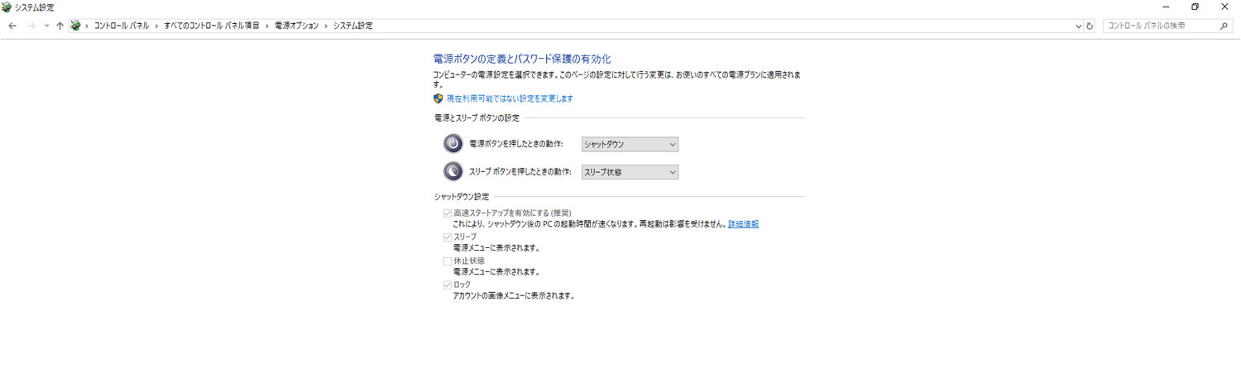Open the スリープ状態 sleep button dropdown
Screen dimensions: 1241x383
coord(630,172)
